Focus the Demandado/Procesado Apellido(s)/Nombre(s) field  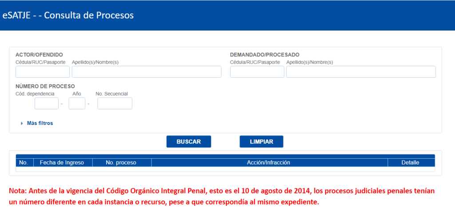361,72
